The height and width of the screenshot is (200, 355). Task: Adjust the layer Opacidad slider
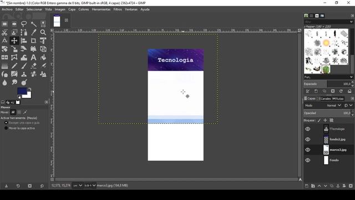[327, 113]
